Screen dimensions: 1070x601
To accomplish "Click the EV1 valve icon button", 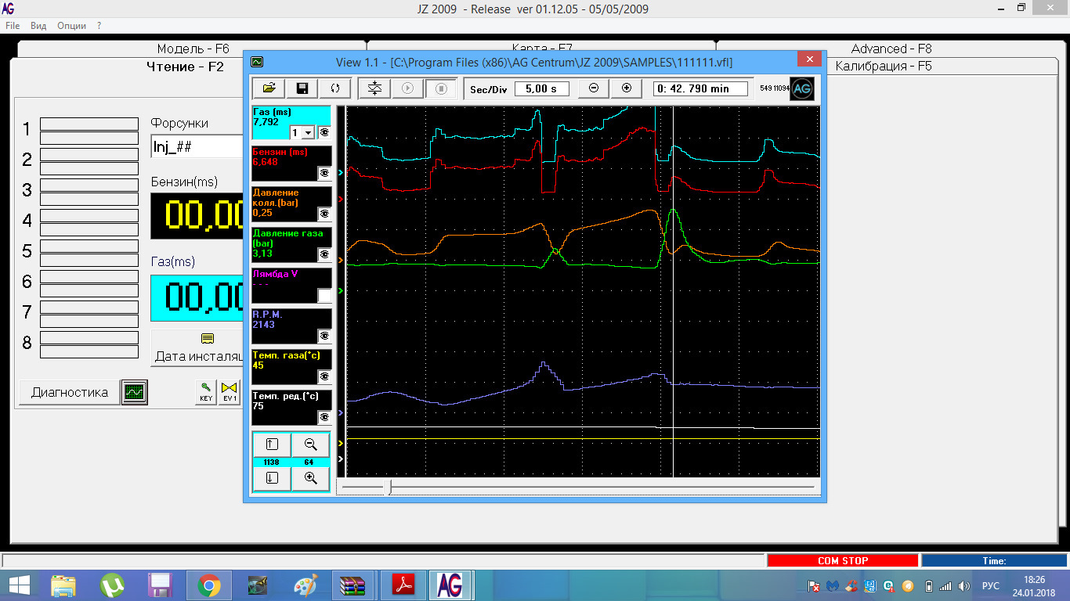I will click(x=229, y=392).
